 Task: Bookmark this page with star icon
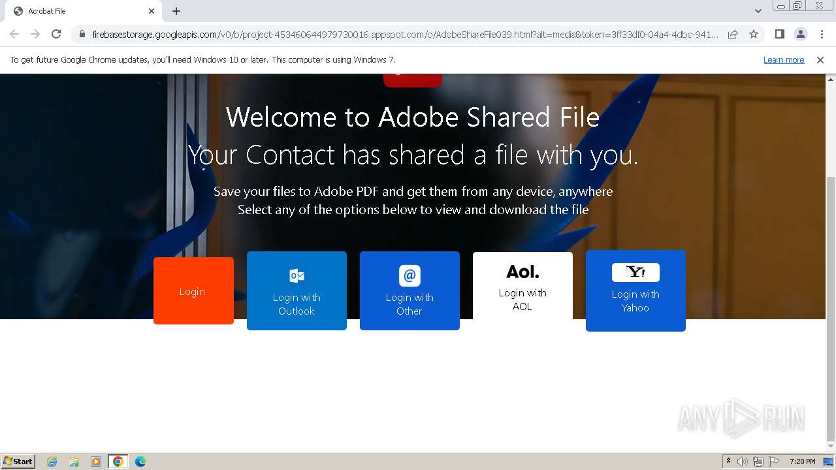(x=754, y=34)
